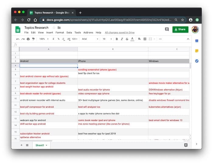
Task: Open the Help menu
Action: point(98,32)
